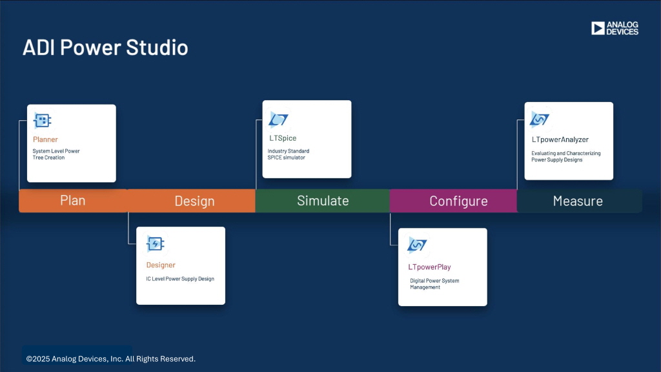Select the Plan stage segment
The image size is (661, 372).
[73, 200]
